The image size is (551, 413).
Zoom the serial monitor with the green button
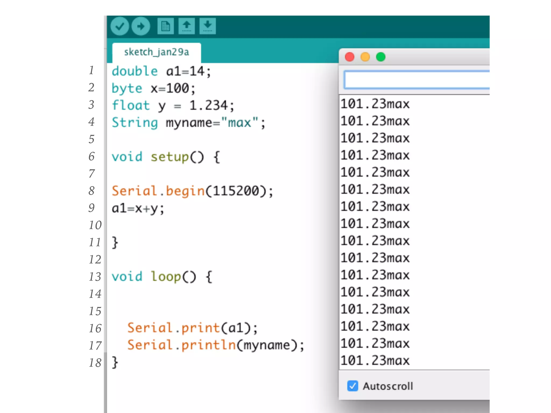381,57
